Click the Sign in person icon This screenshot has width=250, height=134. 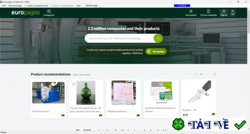pyautogui.click(x=224, y=11)
